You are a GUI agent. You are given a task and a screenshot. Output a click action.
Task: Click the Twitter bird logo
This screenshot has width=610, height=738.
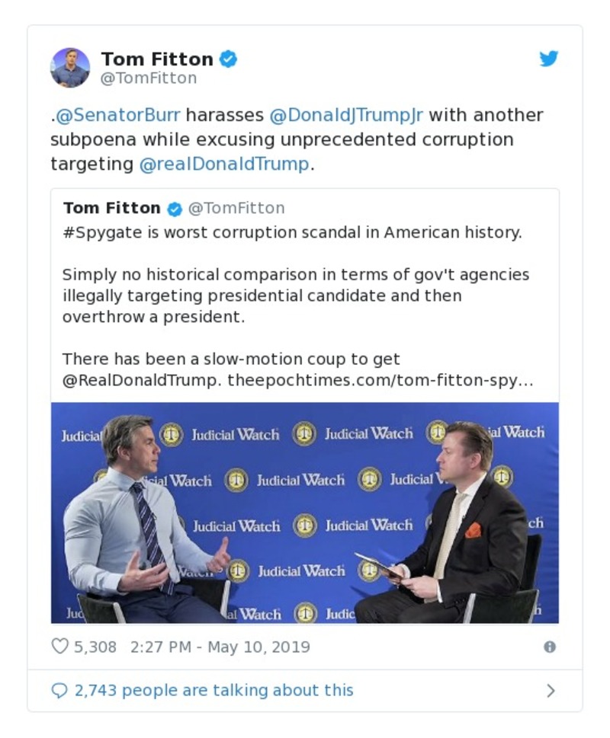[548, 58]
